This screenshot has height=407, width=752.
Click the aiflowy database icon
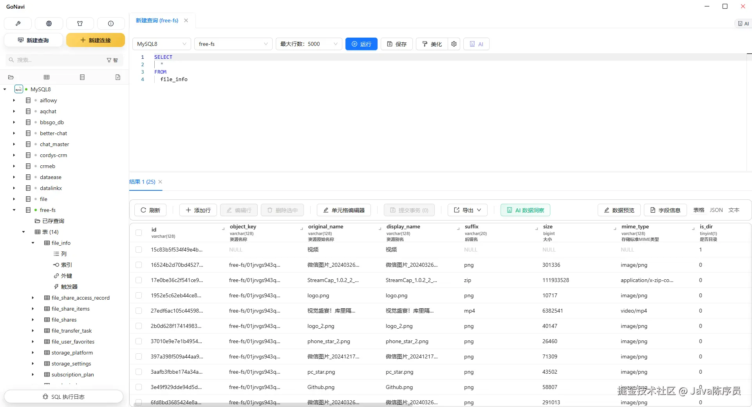[28, 100]
